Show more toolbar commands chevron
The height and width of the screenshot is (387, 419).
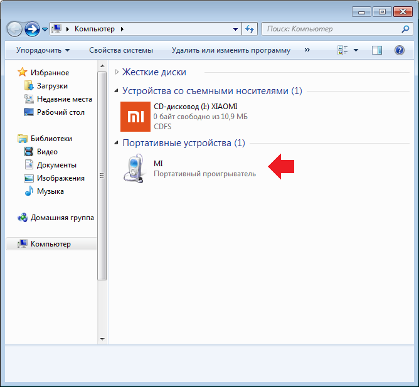pos(307,50)
